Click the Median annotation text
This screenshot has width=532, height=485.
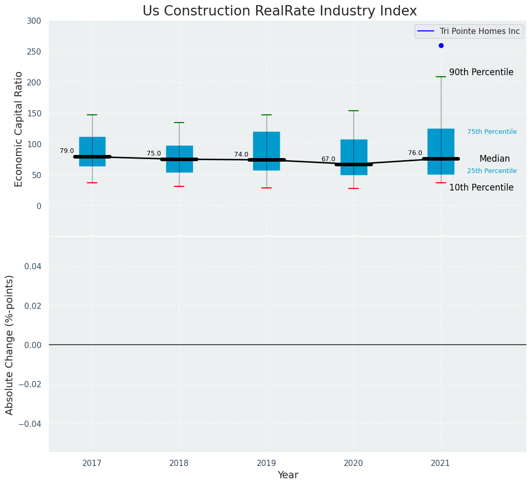tap(494, 159)
